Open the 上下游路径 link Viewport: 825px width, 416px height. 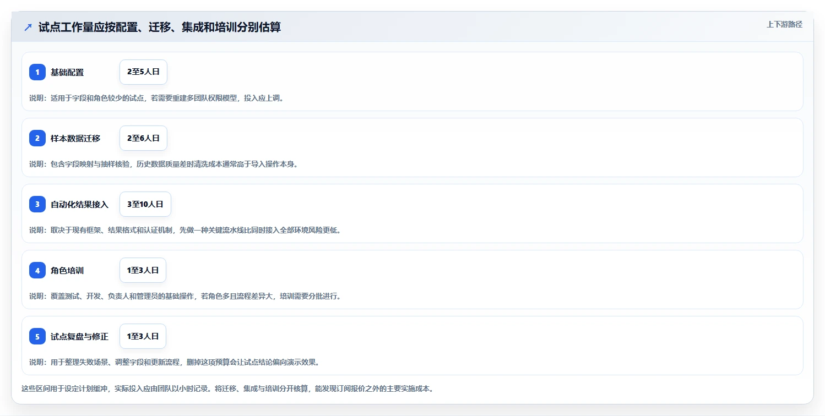coord(784,24)
